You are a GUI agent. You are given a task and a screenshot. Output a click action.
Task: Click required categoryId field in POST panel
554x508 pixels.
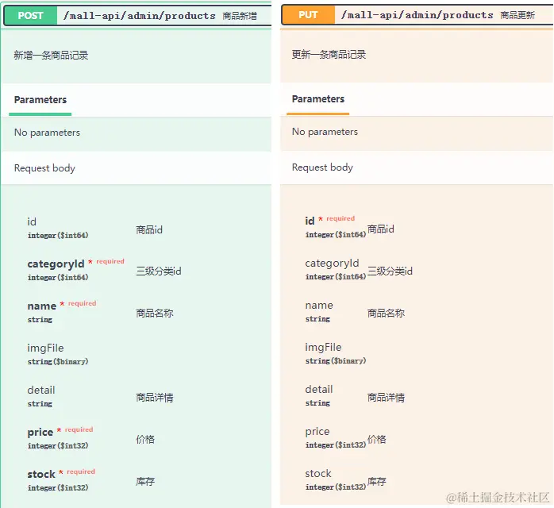pyautogui.click(x=56, y=264)
